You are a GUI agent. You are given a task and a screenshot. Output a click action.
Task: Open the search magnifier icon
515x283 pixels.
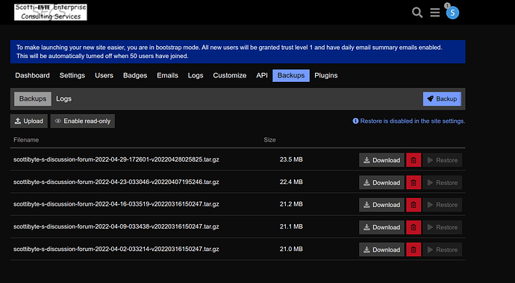(x=417, y=13)
